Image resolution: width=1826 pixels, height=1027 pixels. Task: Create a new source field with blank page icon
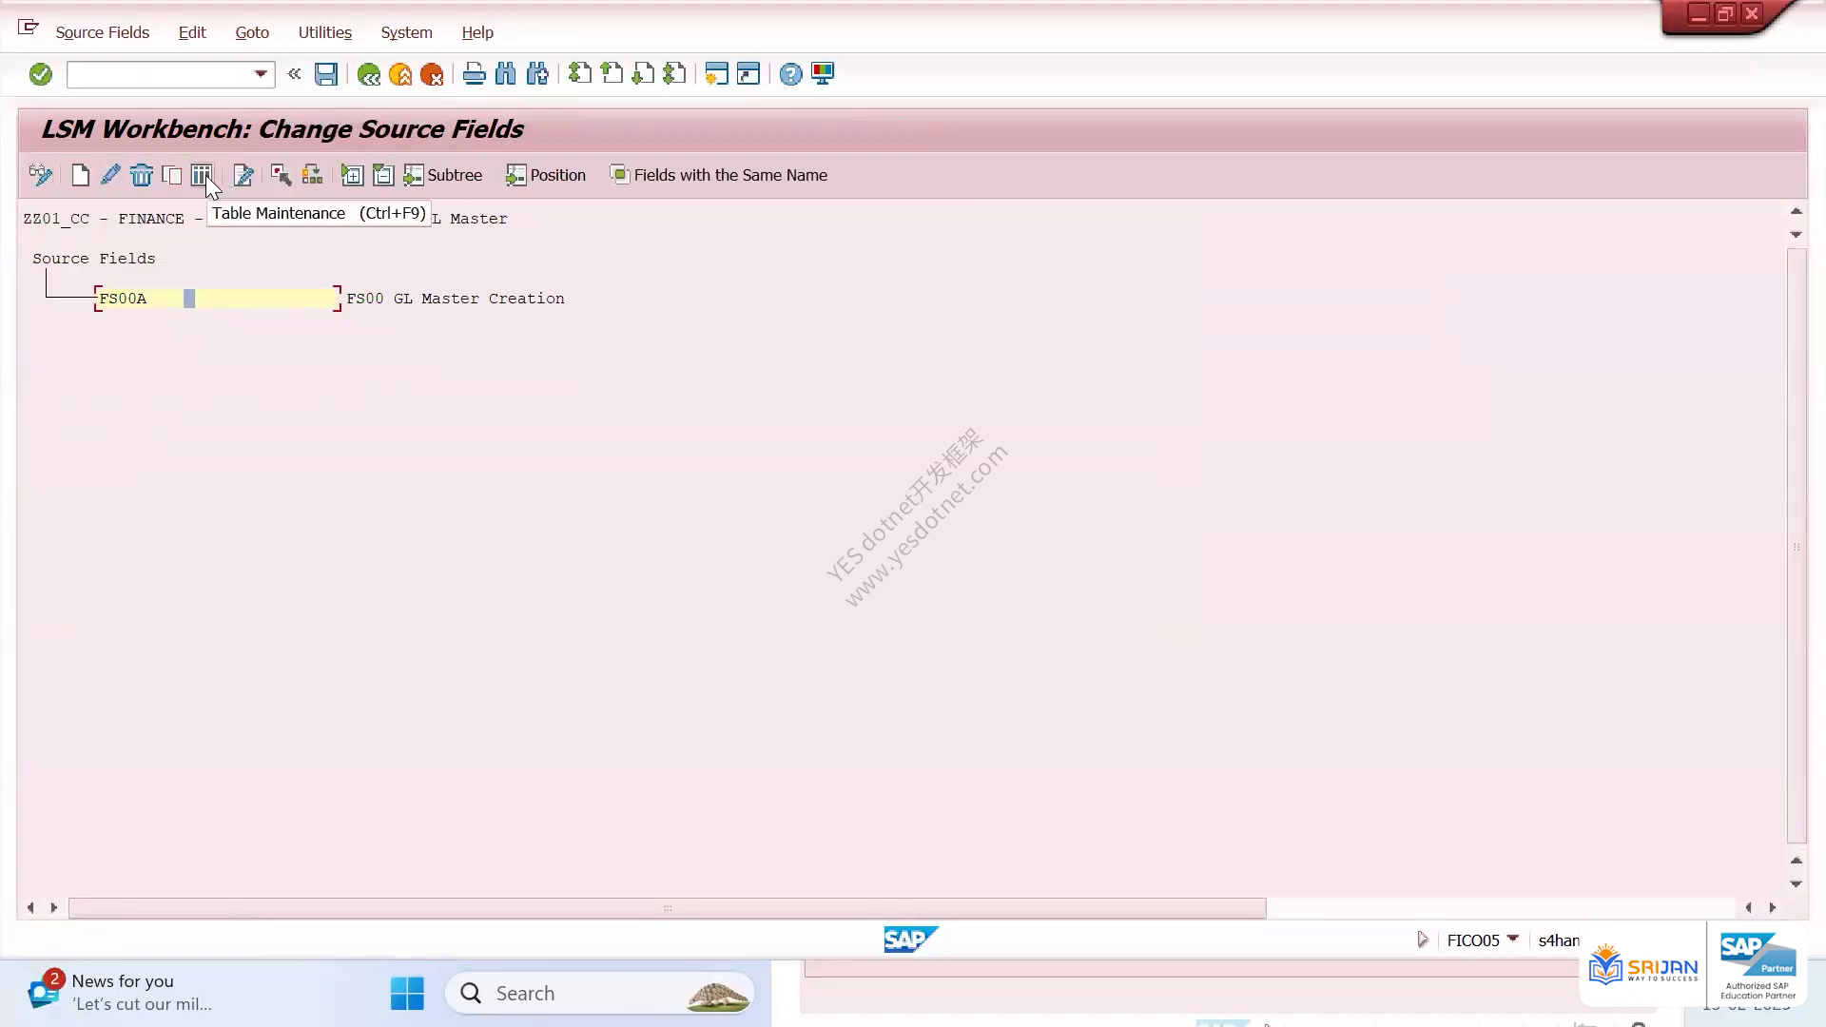point(81,175)
